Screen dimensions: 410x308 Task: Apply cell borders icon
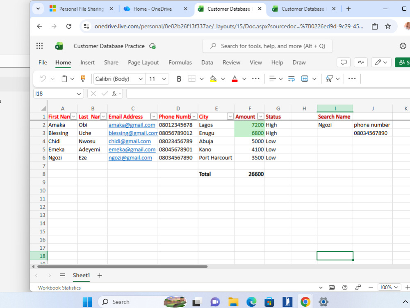192,78
